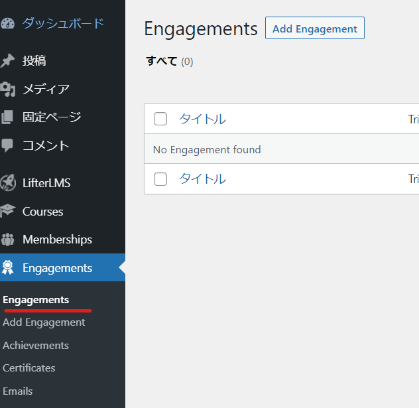Click the pages icon beside 固定ページ
Screen dimensions: 419x408
(x=7, y=117)
